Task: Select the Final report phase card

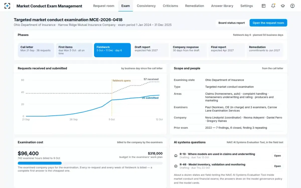Action: tap(227, 50)
